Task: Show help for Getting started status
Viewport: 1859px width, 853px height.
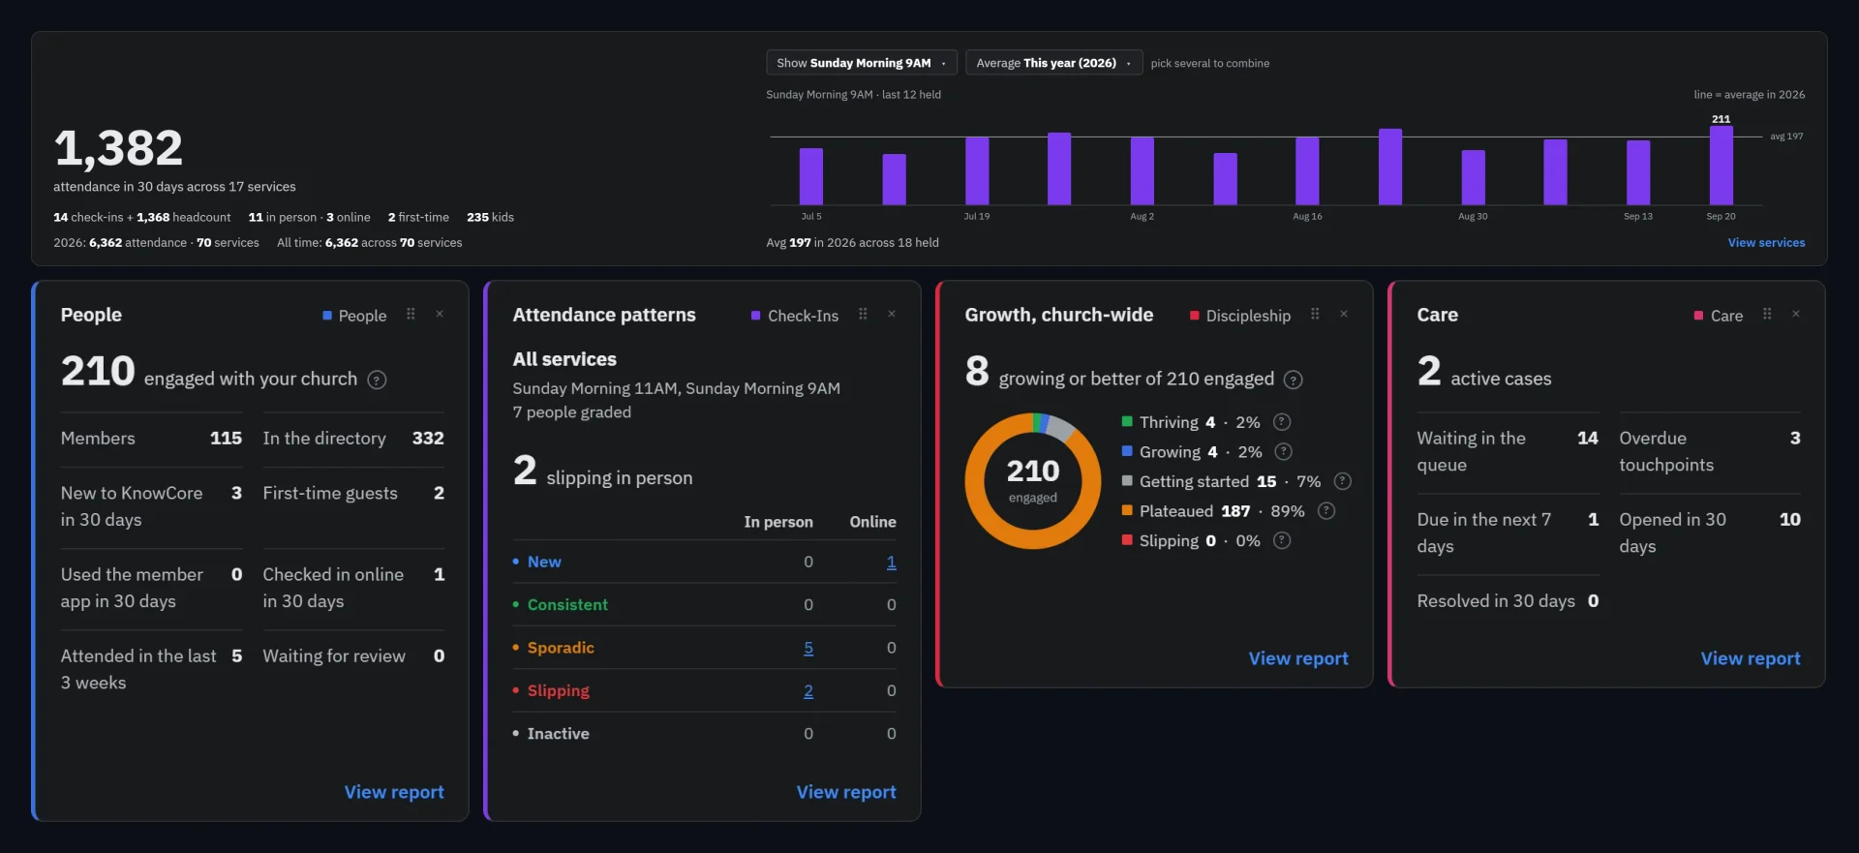Action: 1343,481
